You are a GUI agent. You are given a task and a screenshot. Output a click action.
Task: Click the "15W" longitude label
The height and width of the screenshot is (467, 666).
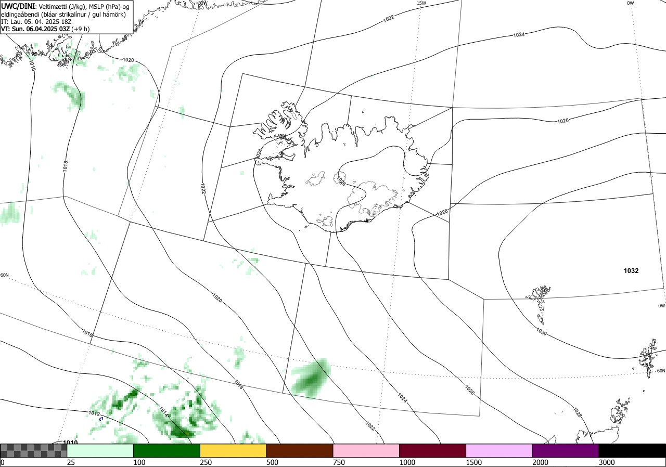pyautogui.click(x=421, y=3)
